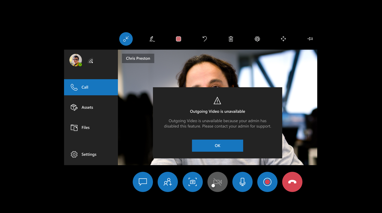Image resolution: width=382 pixels, height=213 pixels.
Task: Dismiss the warning dialog with OK
Action: coord(218,145)
